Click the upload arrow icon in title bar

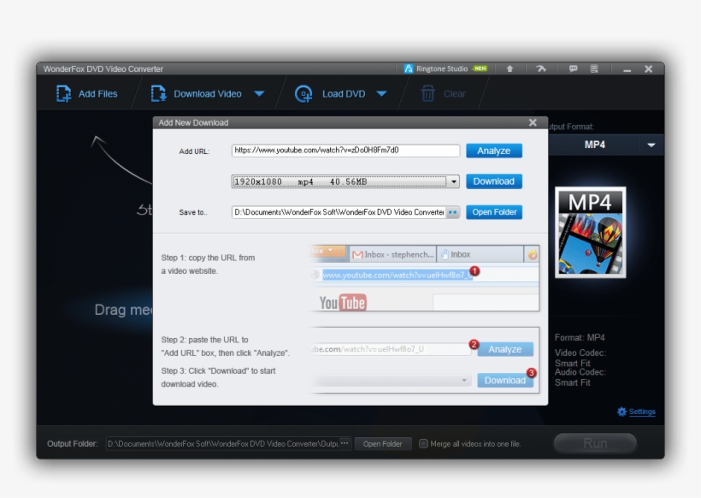510,68
